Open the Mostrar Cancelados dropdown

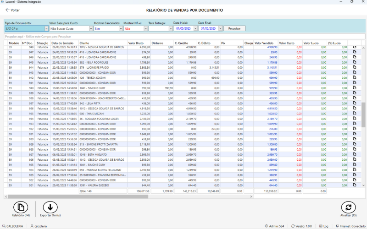click(x=121, y=28)
